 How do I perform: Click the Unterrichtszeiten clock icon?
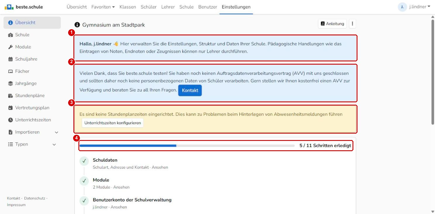pyautogui.click(x=11, y=120)
